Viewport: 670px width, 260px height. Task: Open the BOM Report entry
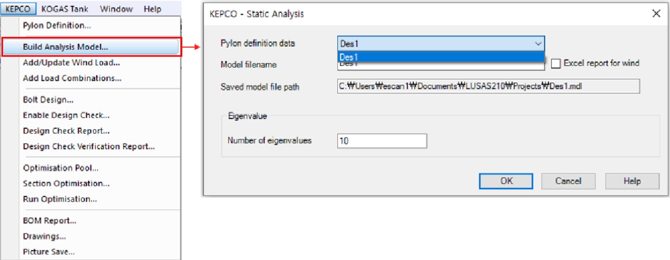tap(50, 221)
